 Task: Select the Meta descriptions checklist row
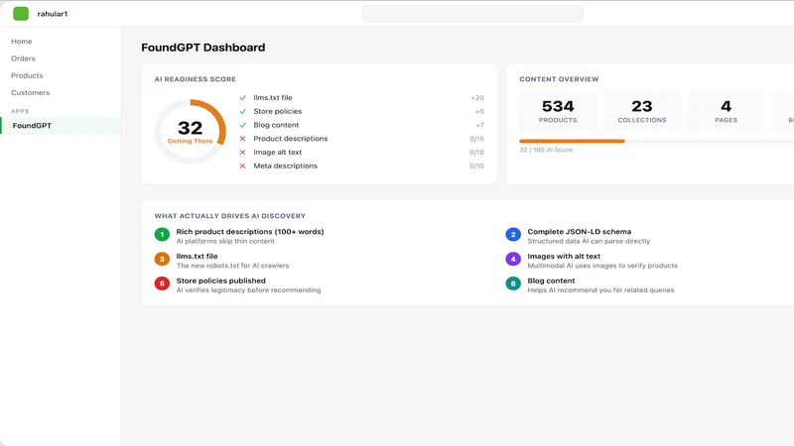361,166
